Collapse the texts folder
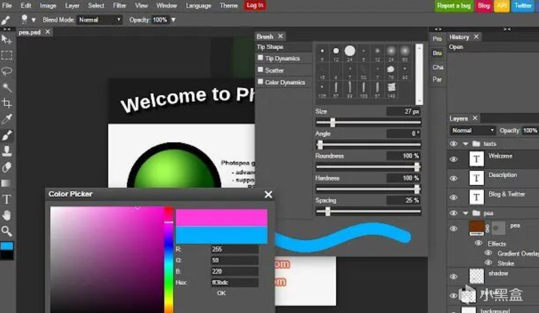This screenshot has width=539, height=313. pos(465,144)
